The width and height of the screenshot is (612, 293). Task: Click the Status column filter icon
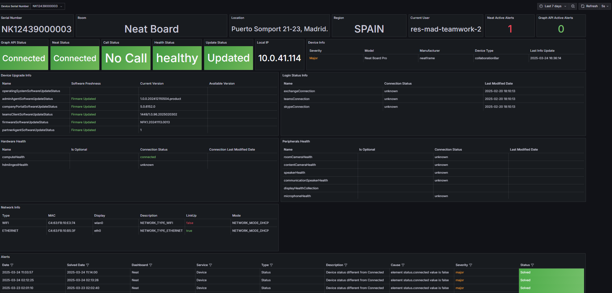(x=533, y=265)
